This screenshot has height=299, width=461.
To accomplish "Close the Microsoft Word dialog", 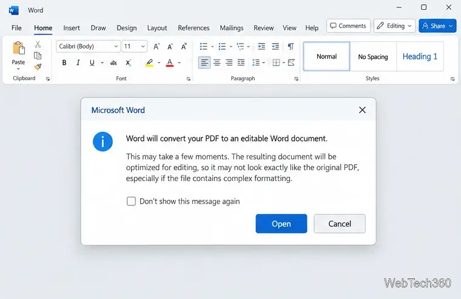I will [x=362, y=110].
